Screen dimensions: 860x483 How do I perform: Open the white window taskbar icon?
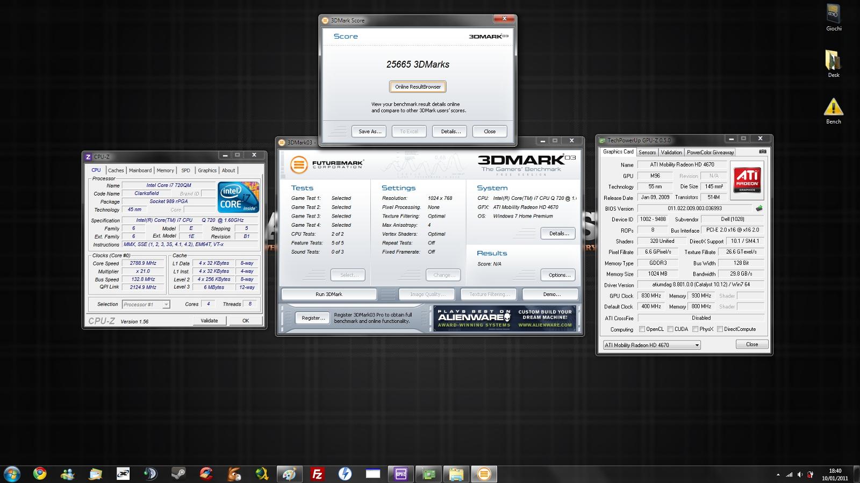point(372,474)
